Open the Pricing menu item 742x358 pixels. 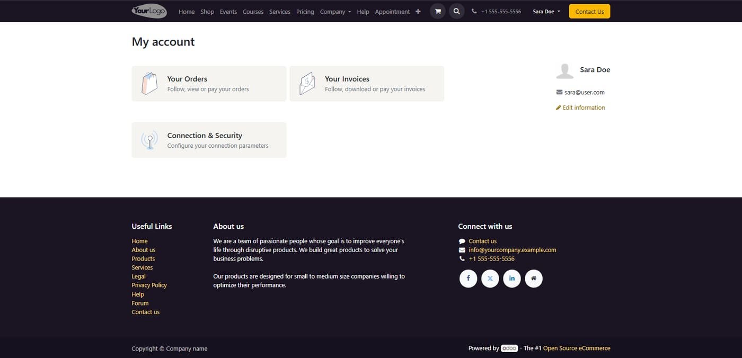coord(305,12)
